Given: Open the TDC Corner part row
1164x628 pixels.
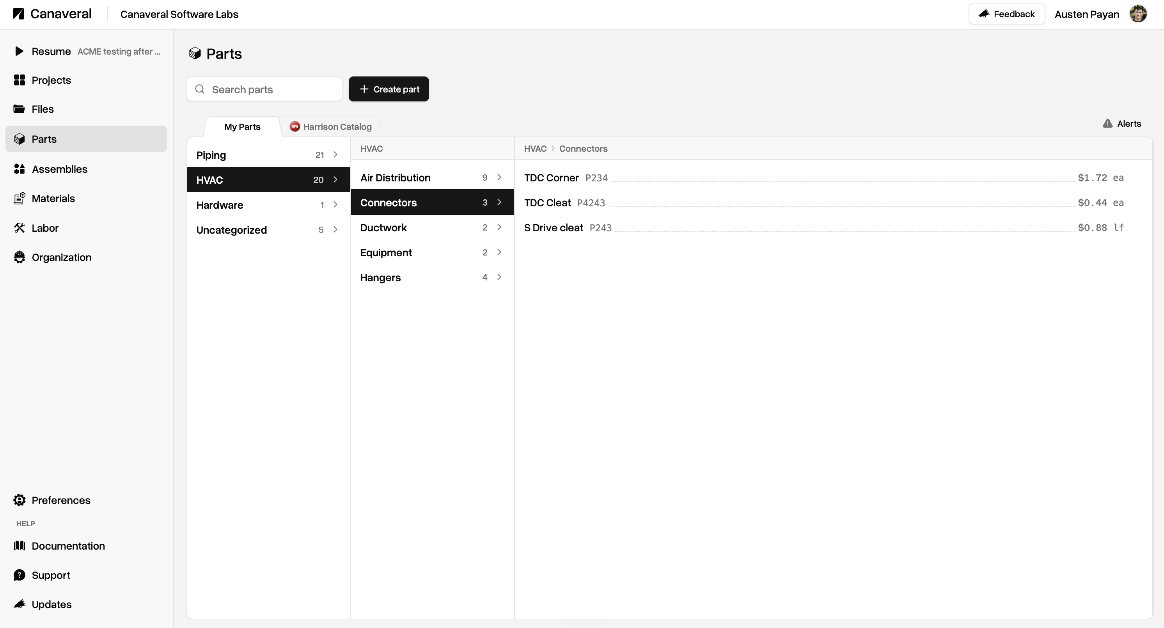Looking at the screenshot, I should pyautogui.click(x=824, y=177).
